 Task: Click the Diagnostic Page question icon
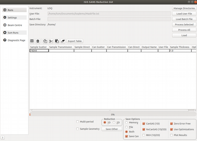5,40
